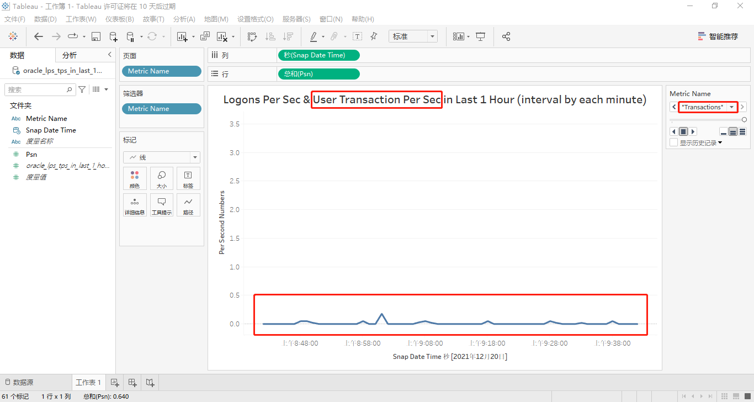The image size is (754, 402).
Task: Sort descending toolbar icon
Action: point(288,36)
